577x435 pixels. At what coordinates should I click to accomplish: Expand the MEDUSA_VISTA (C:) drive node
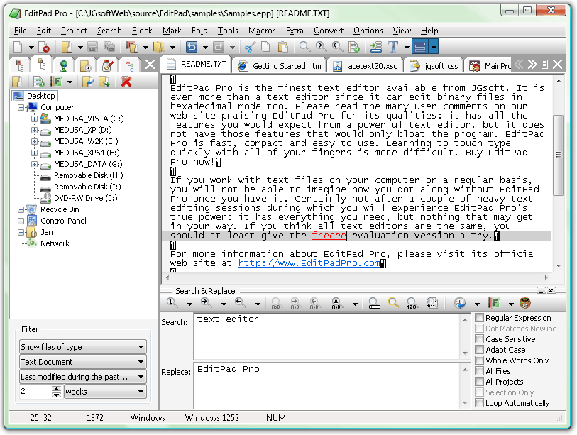coord(34,119)
